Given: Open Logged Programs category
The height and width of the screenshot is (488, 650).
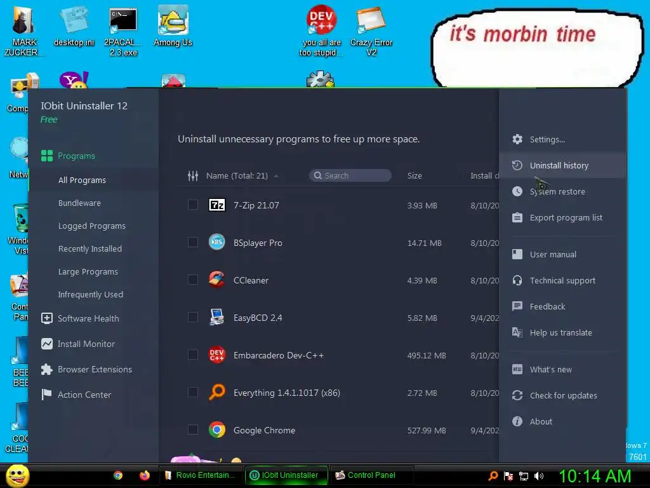Looking at the screenshot, I should coord(93,226).
